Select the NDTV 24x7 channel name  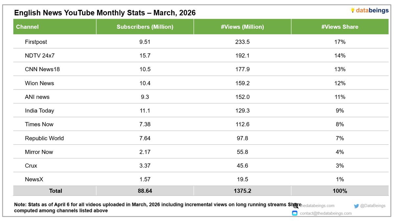[40, 56]
